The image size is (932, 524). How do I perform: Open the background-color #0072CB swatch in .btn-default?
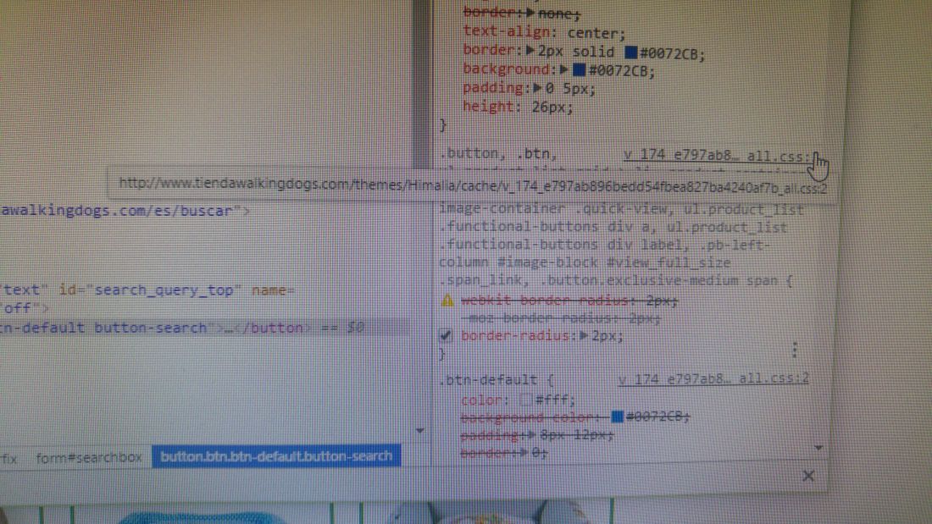coord(617,416)
